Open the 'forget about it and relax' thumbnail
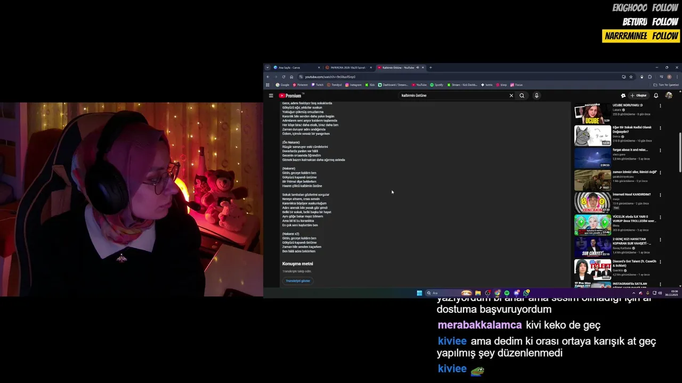 [x=592, y=158]
